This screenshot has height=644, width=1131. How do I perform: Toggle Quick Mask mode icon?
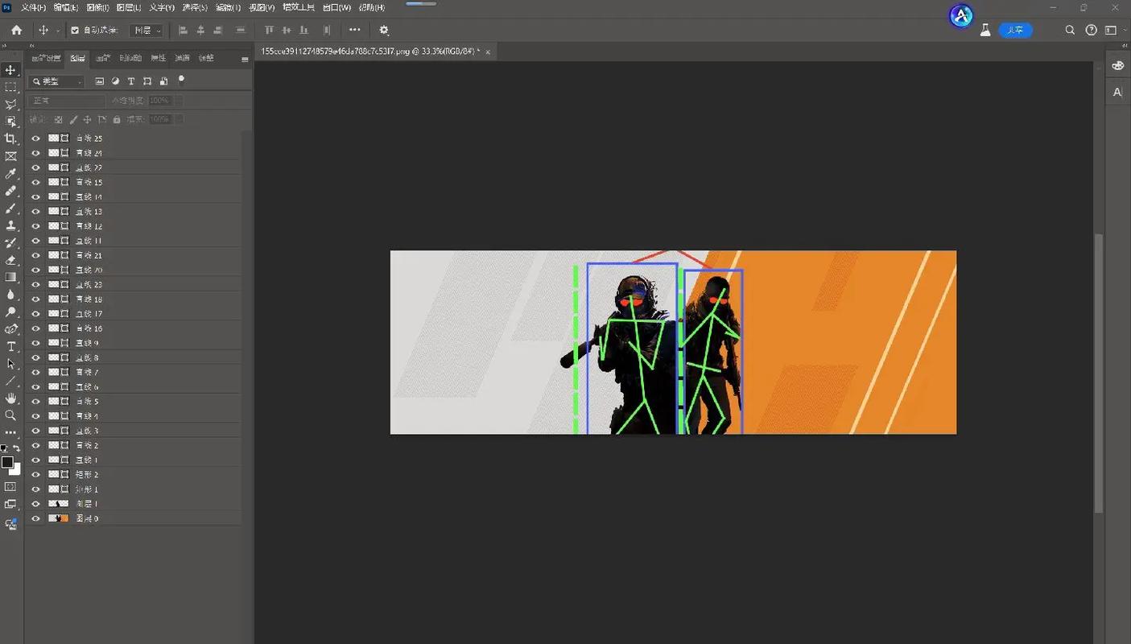(x=10, y=487)
